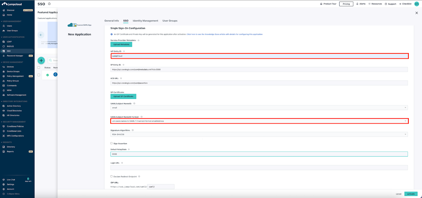Click the Login URL input field
Screen dimensions: 422x198
259,168
